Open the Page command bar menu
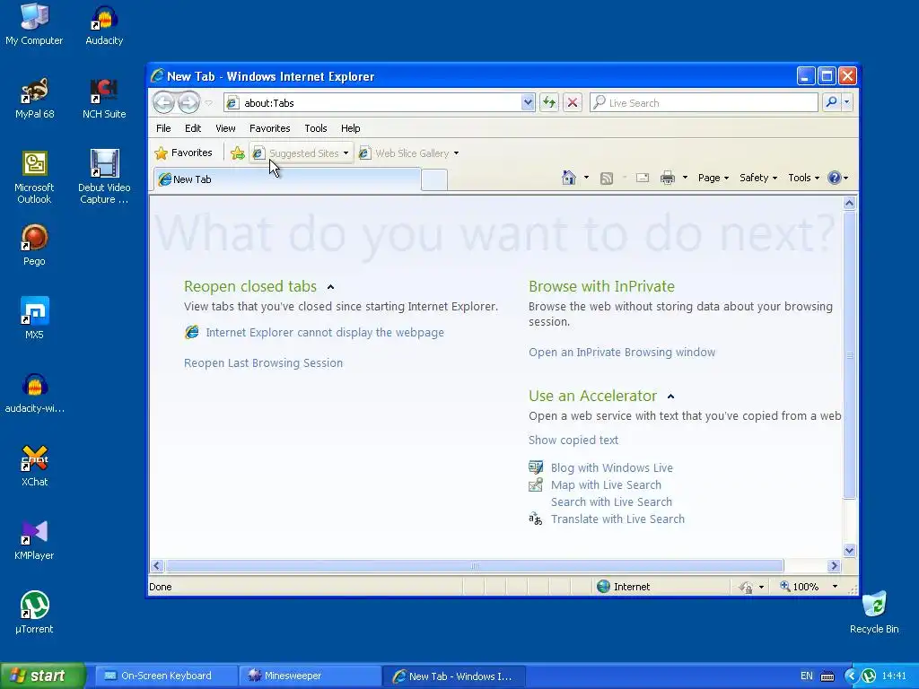919x689 pixels. [x=713, y=178]
